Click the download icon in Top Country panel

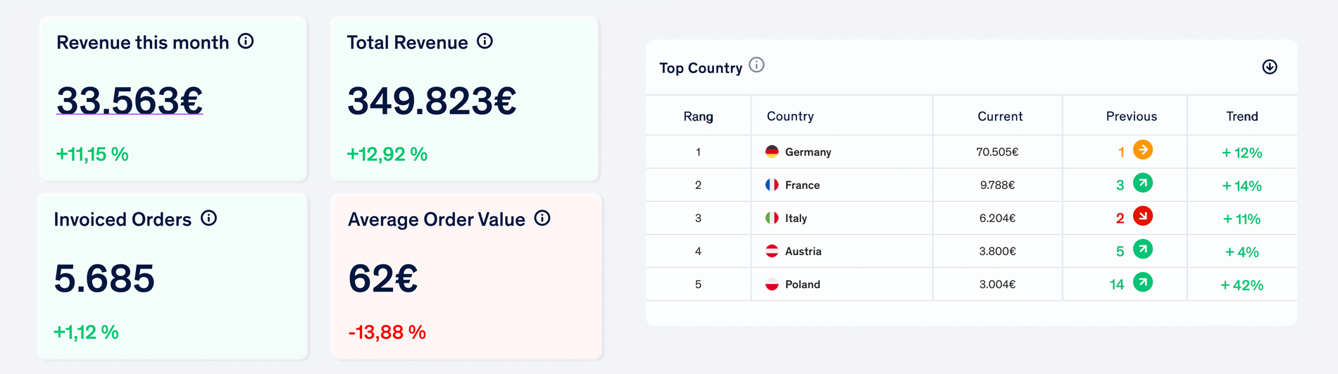point(1270,67)
